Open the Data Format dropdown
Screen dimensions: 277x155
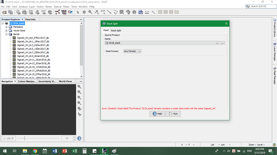(132, 51)
